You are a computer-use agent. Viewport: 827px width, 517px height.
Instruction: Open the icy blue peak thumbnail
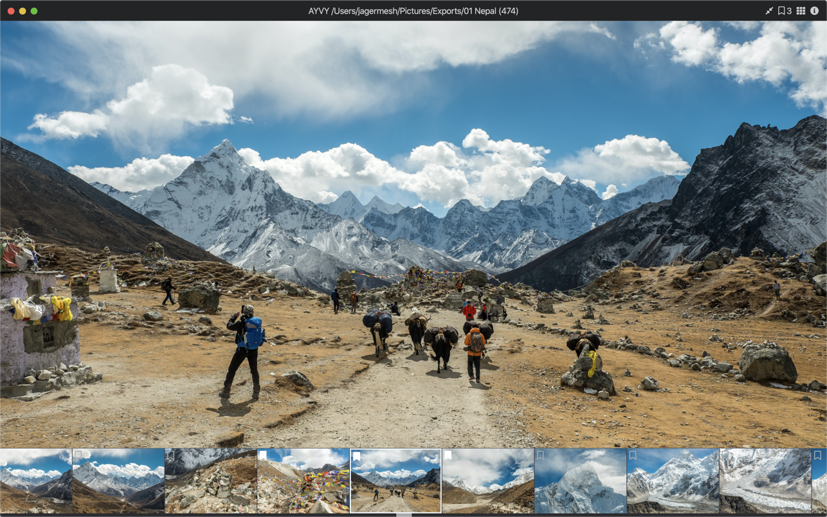581,485
